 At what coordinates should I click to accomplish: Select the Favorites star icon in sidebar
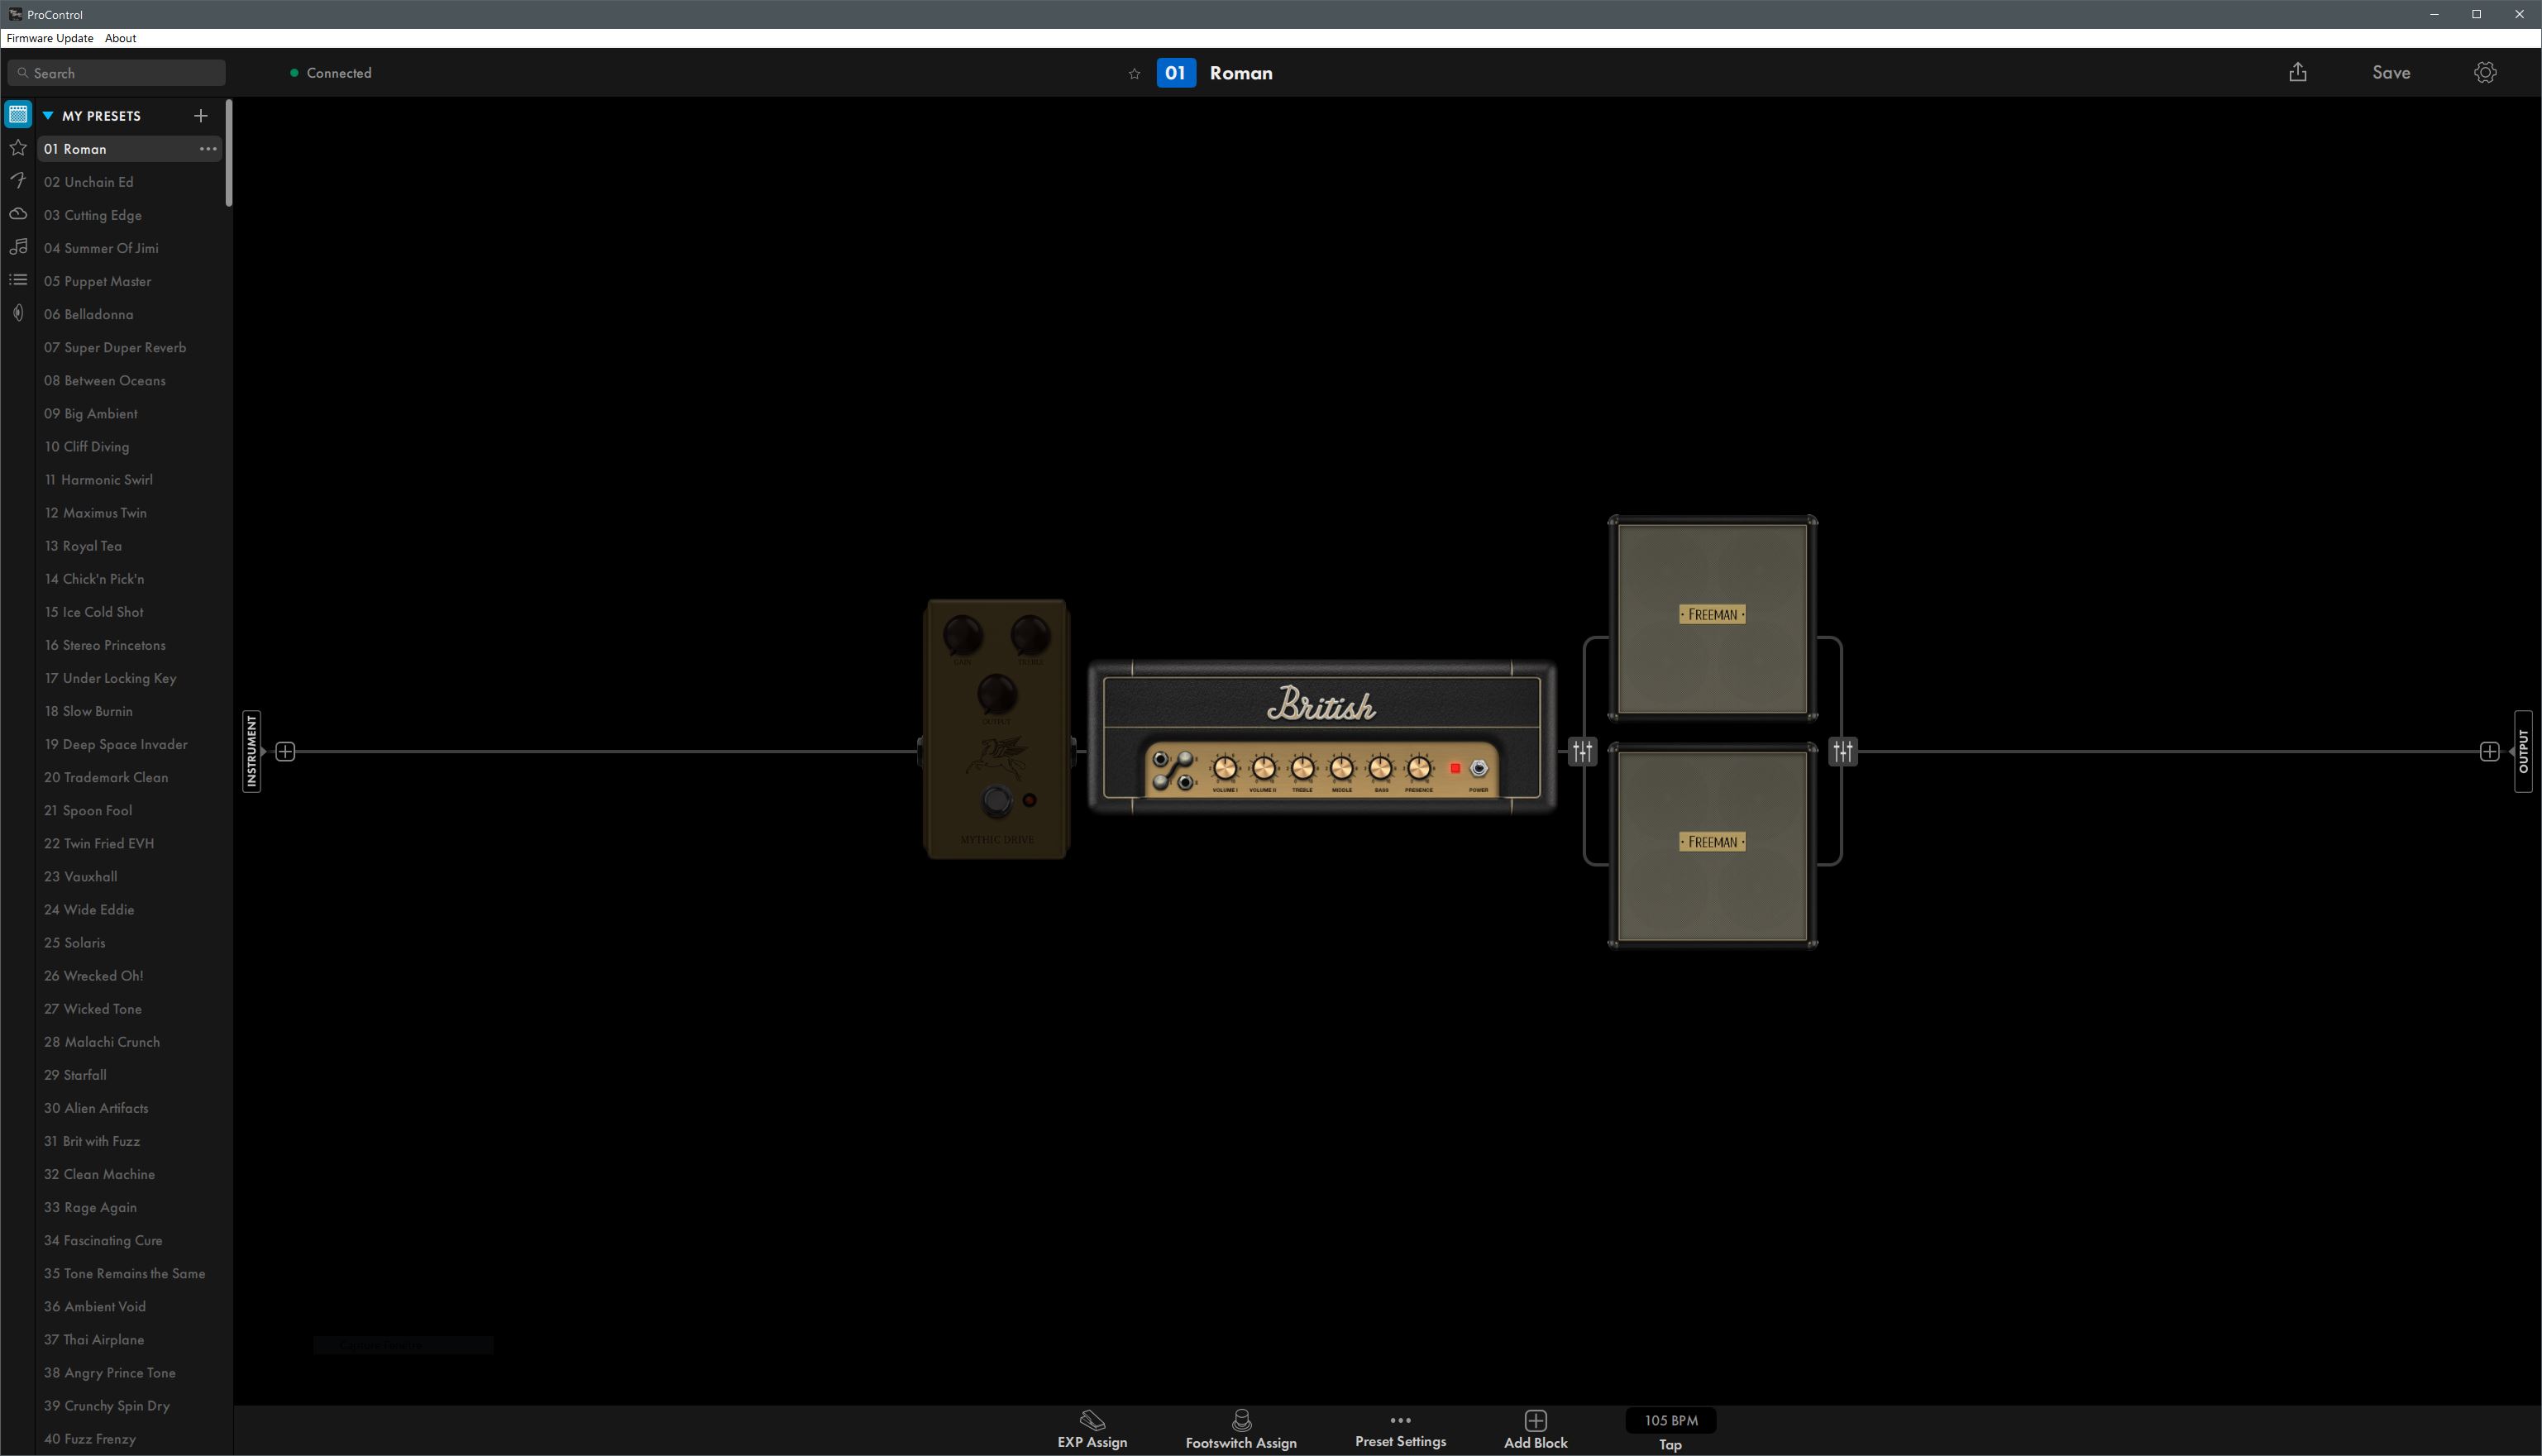coord(17,147)
